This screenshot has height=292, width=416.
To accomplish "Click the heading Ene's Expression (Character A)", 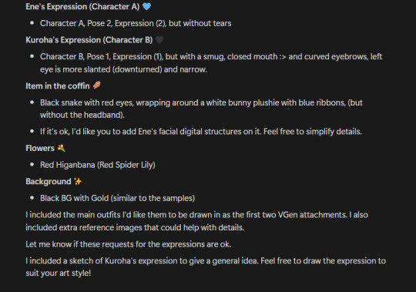I will coord(82,7).
